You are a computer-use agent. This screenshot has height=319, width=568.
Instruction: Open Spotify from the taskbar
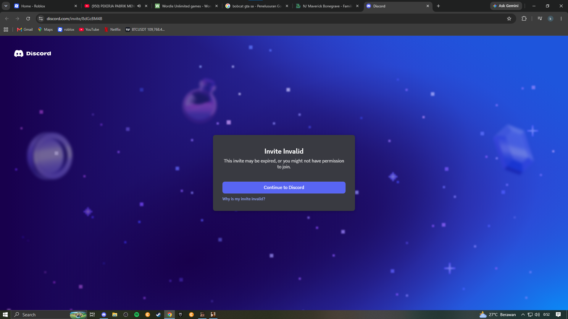coord(137,315)
